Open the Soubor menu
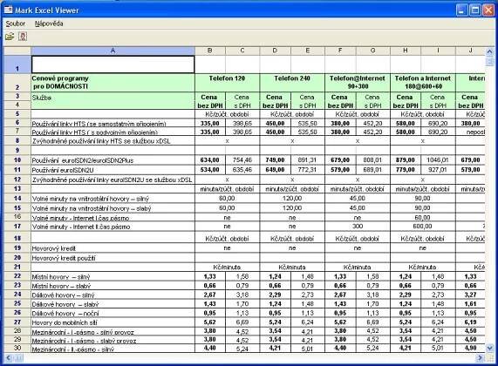The width and height of the screenshot is (498, 366). pos(15,24)
